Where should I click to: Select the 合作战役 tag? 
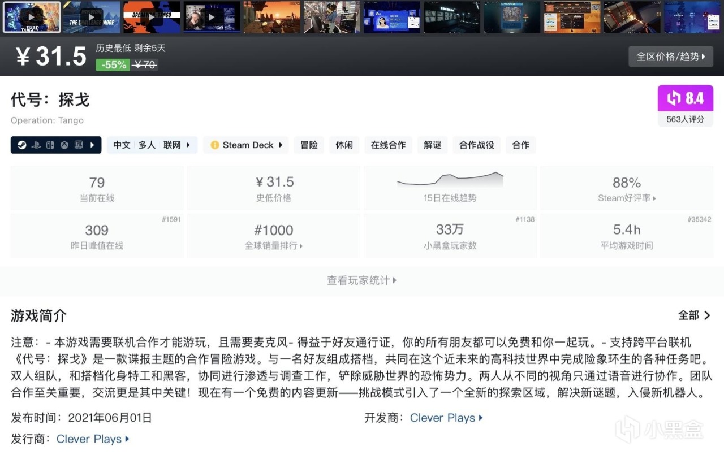coord(477,145)
